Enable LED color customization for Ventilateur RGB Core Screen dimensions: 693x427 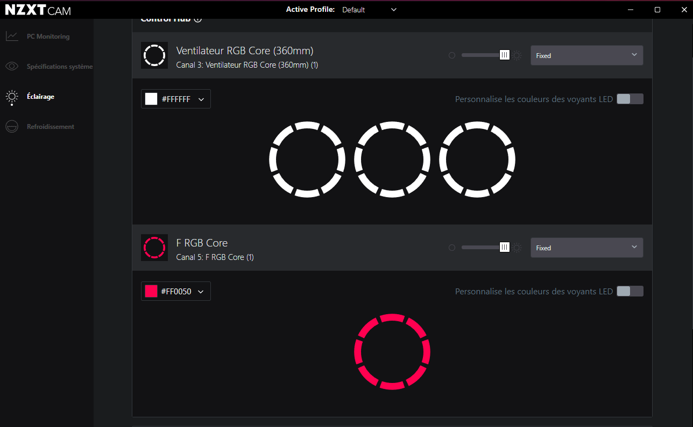(x=630, y=99)
